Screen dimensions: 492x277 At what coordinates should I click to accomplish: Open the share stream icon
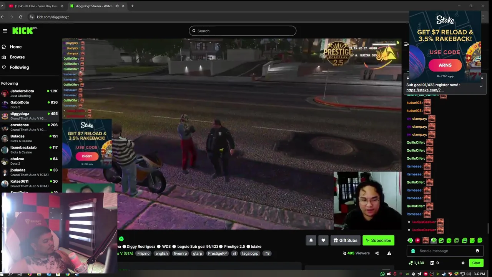[377, 253]
